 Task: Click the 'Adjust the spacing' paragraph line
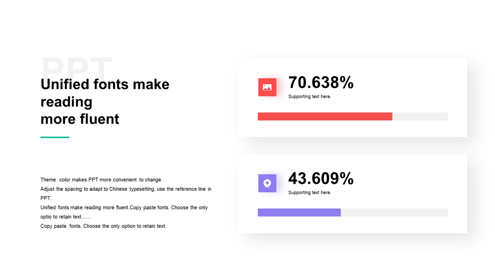point(126,189)
